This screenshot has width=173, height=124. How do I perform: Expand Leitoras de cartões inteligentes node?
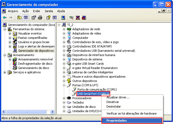64,72
